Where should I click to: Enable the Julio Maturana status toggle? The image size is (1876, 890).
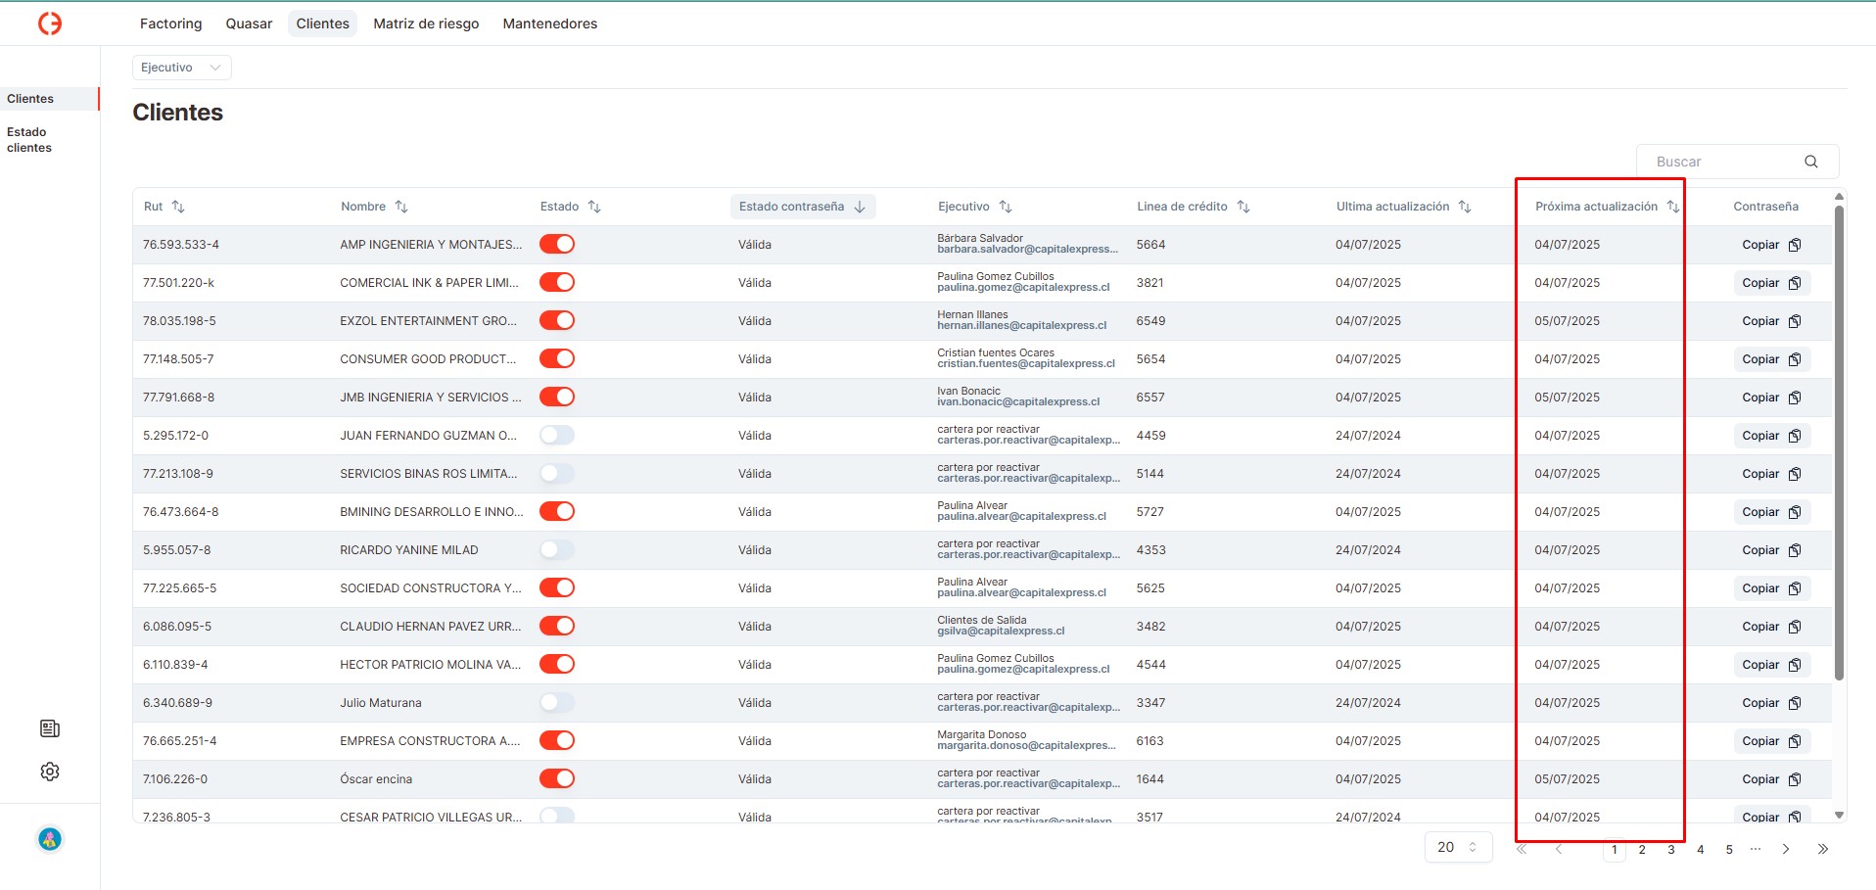pyautogui.click(x=557, y=703)
